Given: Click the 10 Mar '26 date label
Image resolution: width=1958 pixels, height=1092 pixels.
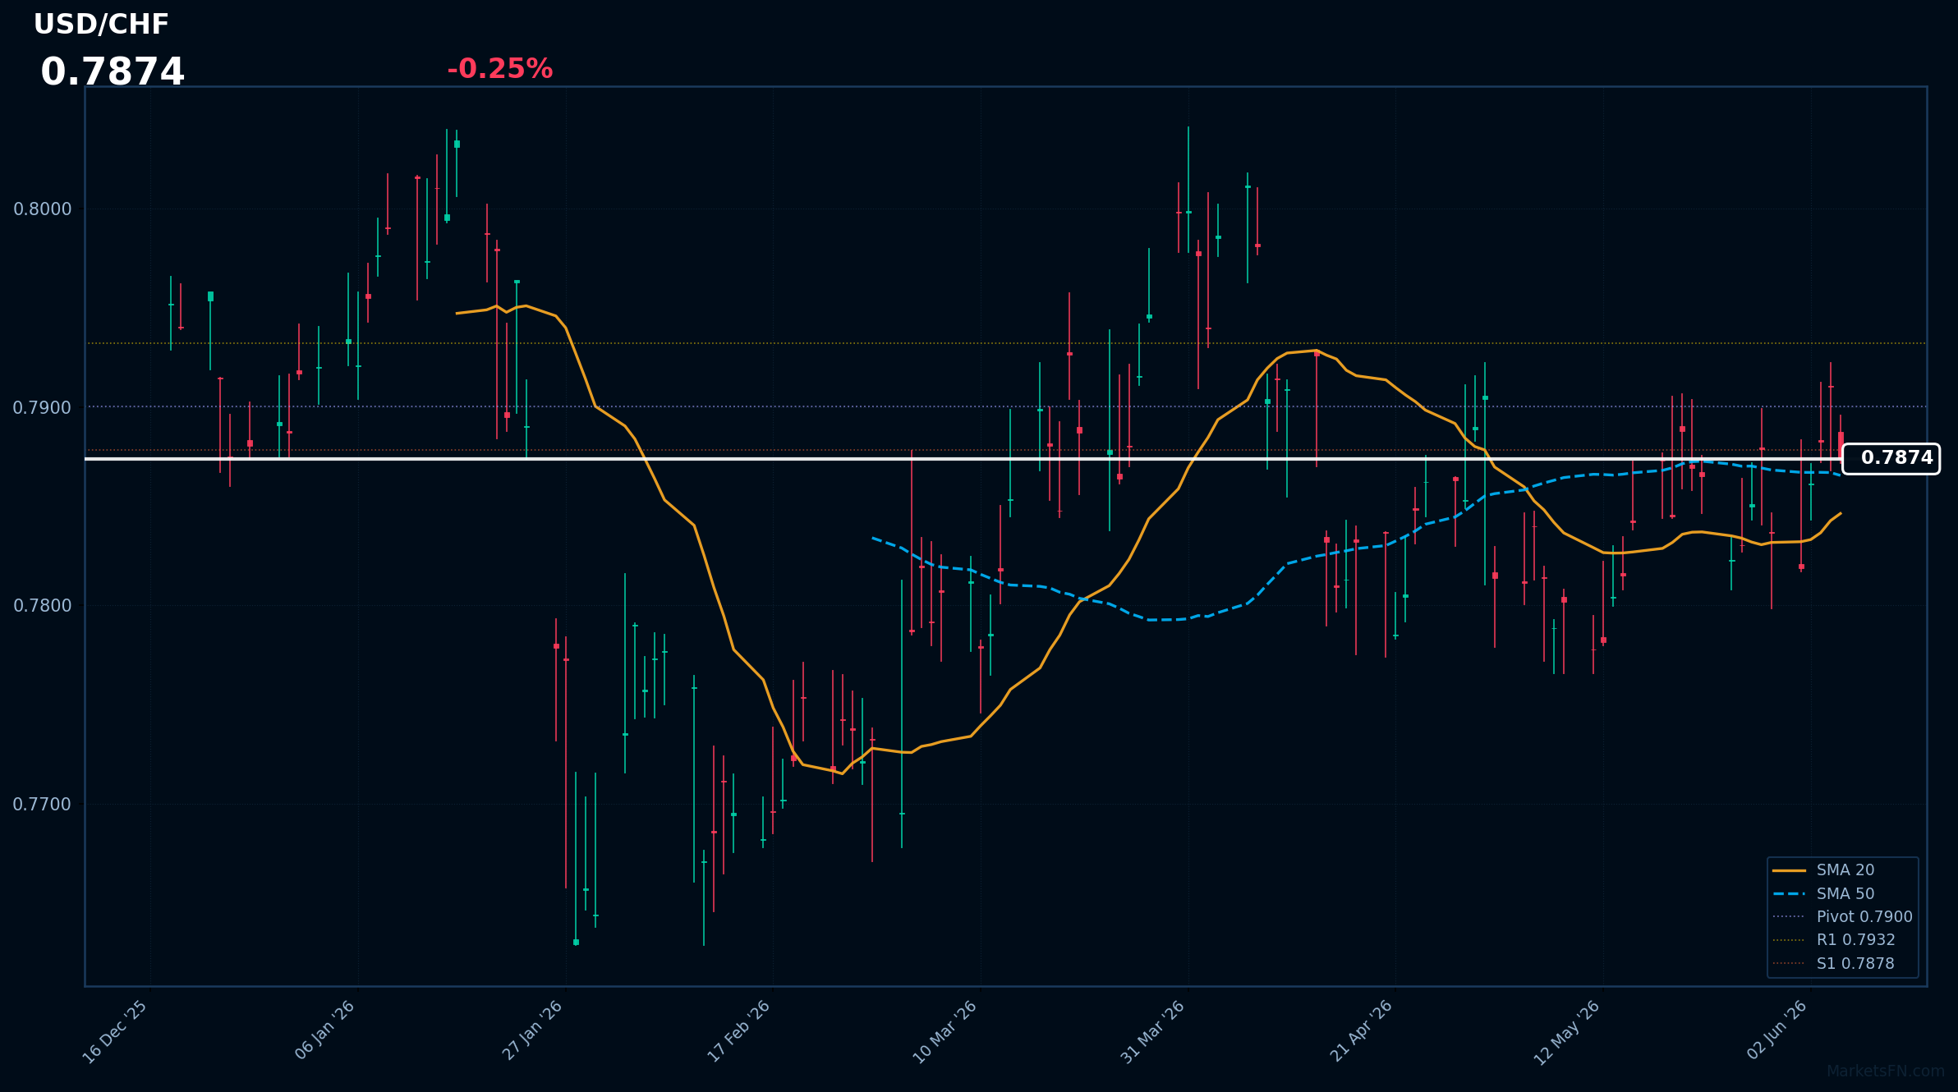Looking at the screenshot, I should click(x=945, y=1032).
